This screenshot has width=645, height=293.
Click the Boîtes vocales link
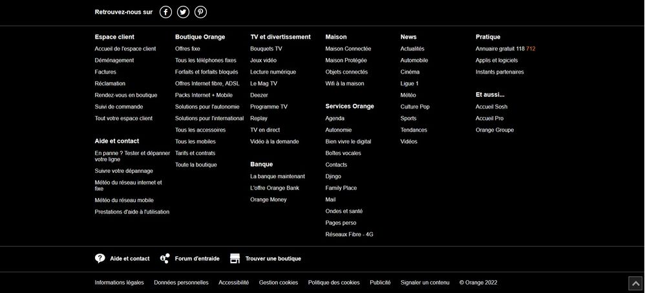pyautogui.click(x=343, y=153)
